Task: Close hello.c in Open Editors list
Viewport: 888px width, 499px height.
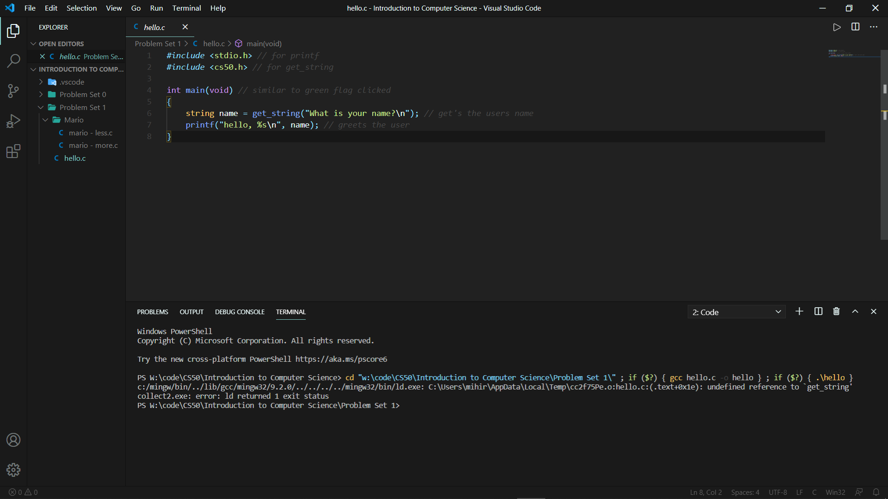Action: coord(43,56)
